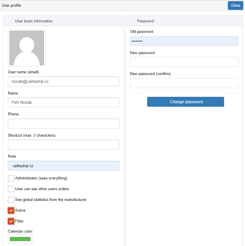Focus the Name field with Petr Novák

[x=64, y=102]
